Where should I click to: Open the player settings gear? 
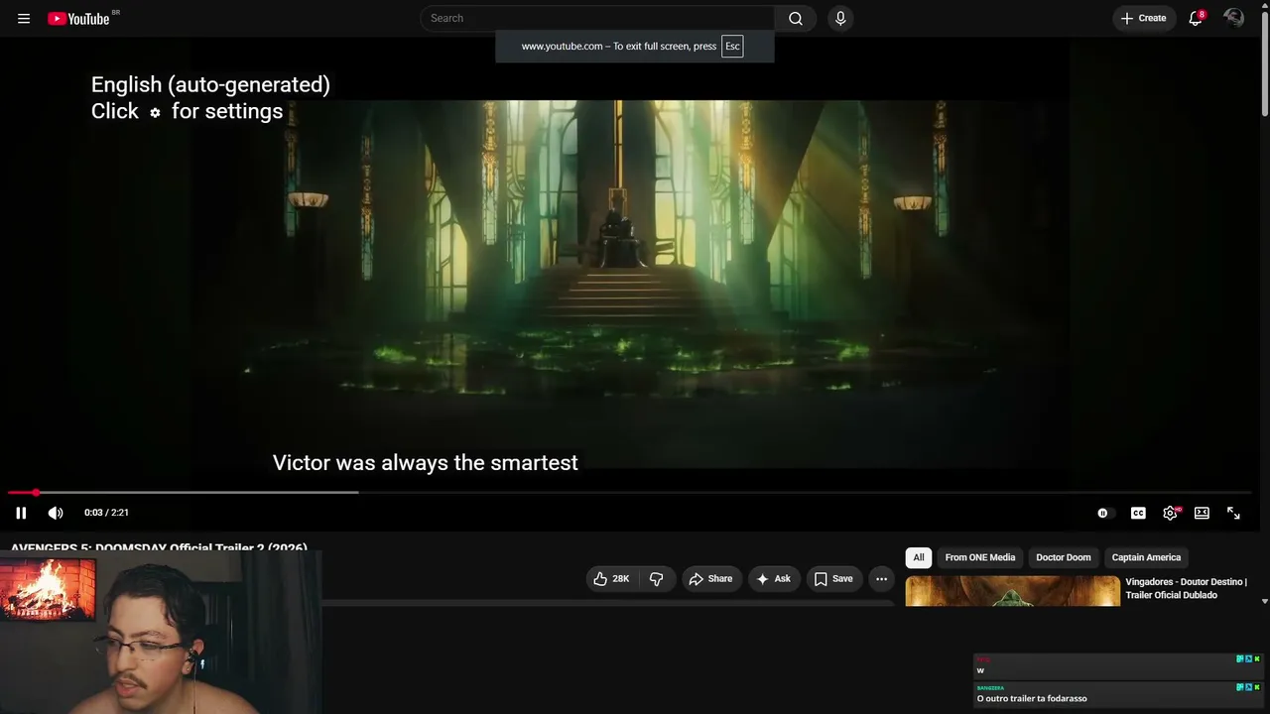(x=1170, y=513)
